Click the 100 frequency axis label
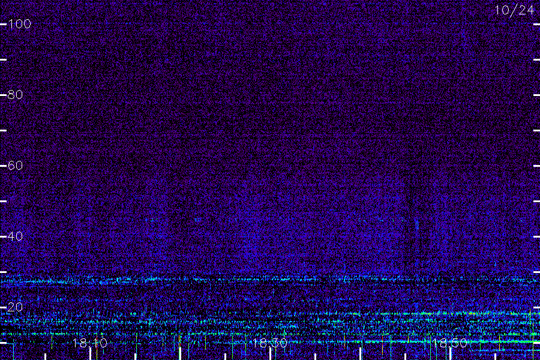The height and width of the screenshot is (360, 540). point(19,24)
